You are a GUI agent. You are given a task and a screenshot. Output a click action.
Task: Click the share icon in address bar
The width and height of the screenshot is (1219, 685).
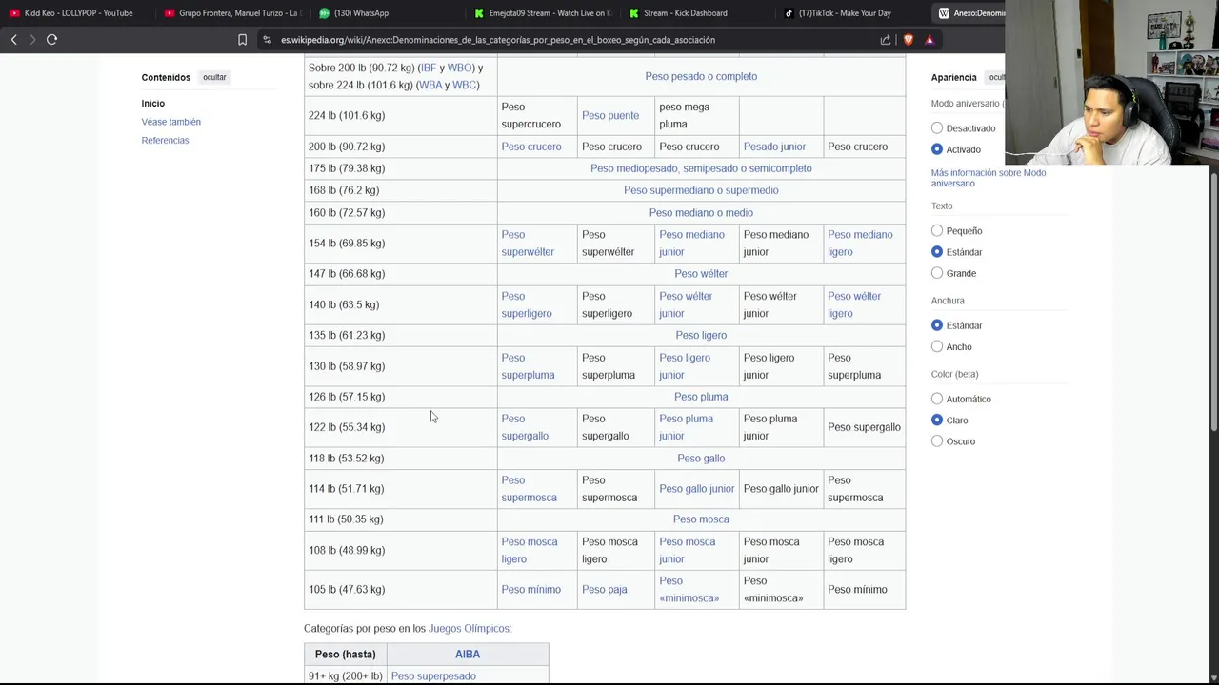click(886, 40)
